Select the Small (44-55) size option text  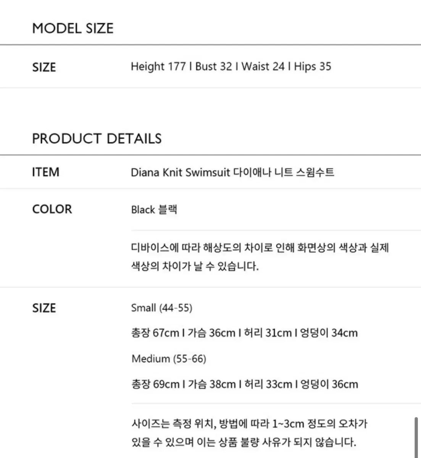coord(161,308)
